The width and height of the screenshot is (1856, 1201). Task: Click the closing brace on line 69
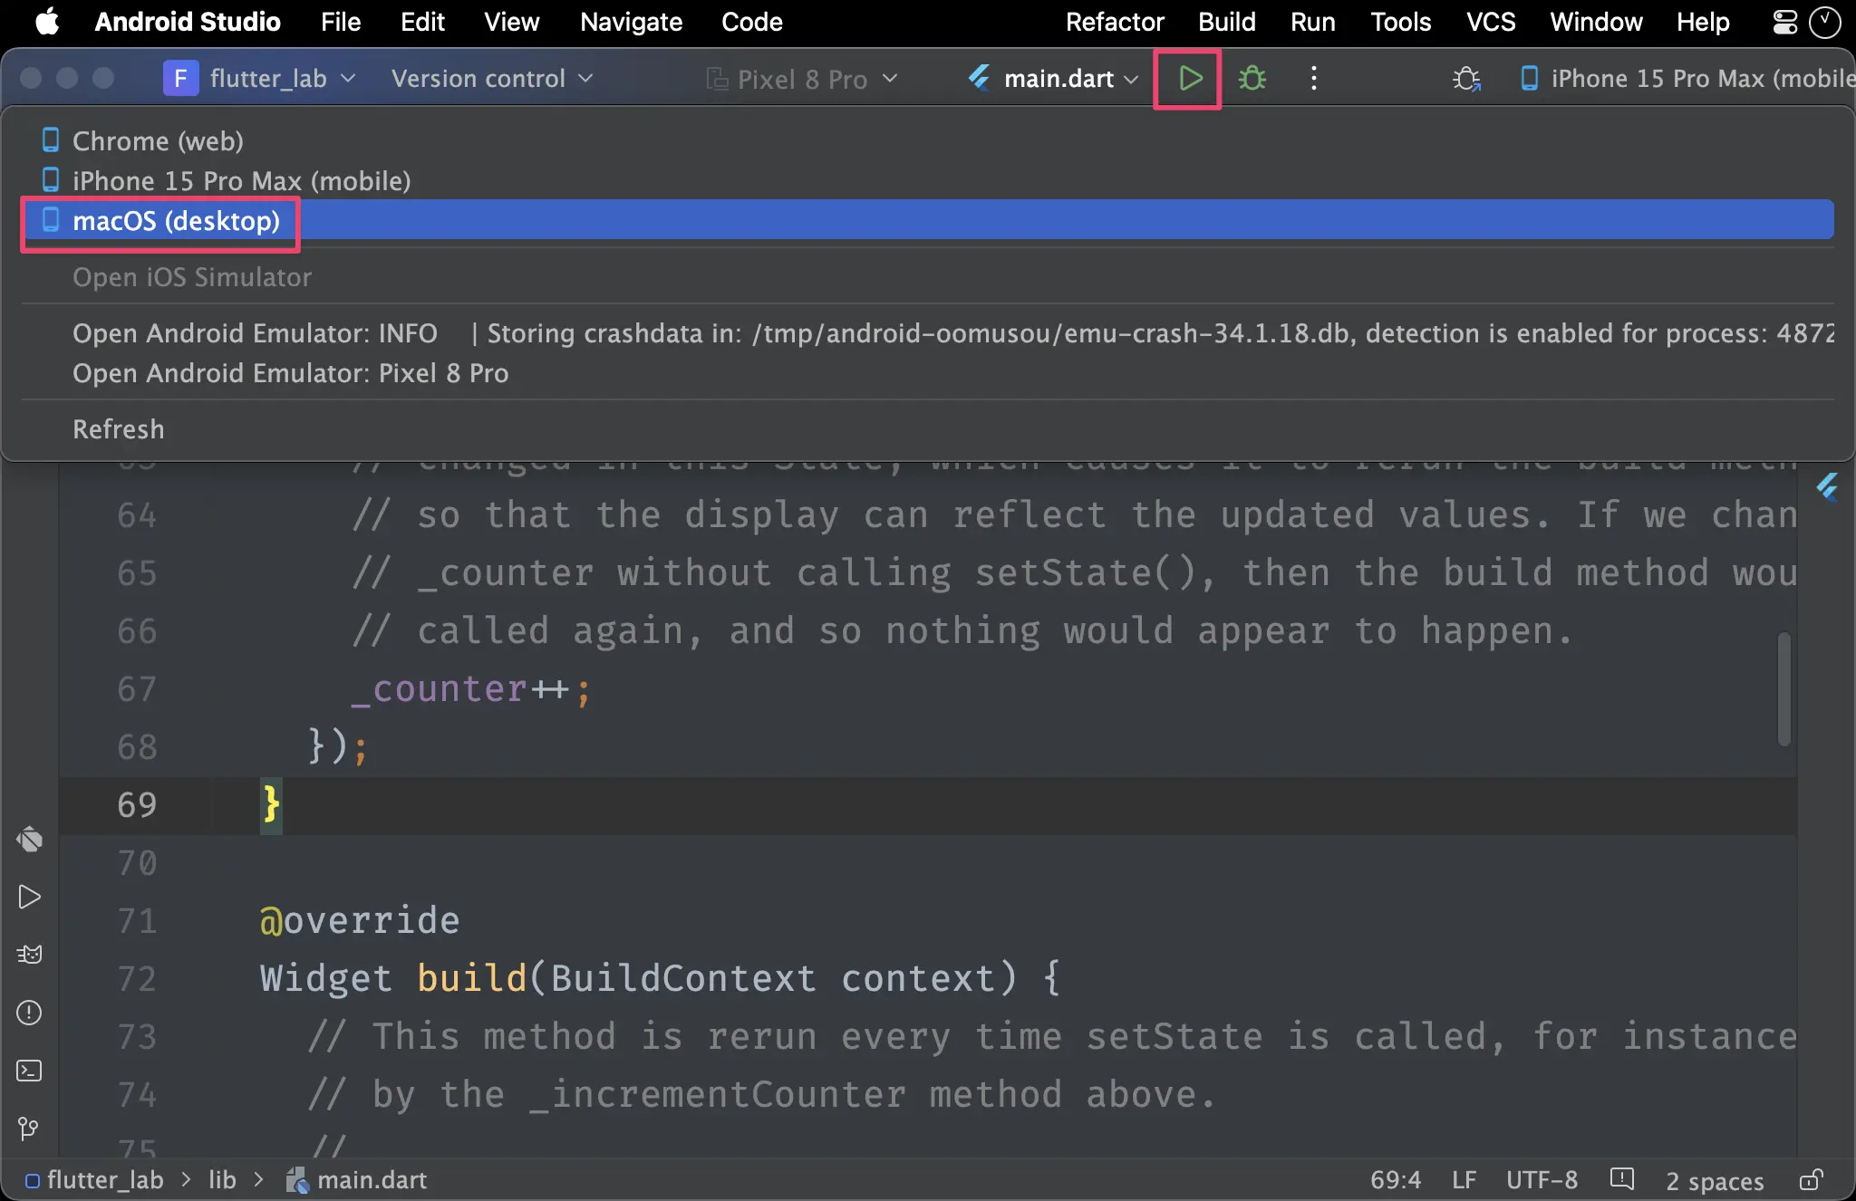click(x=270, y=805)
